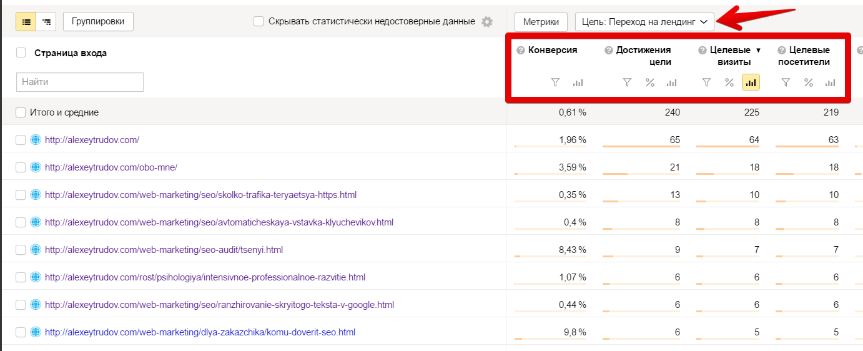Click bar chart icon under Конверсия

(x=578, y=82)
